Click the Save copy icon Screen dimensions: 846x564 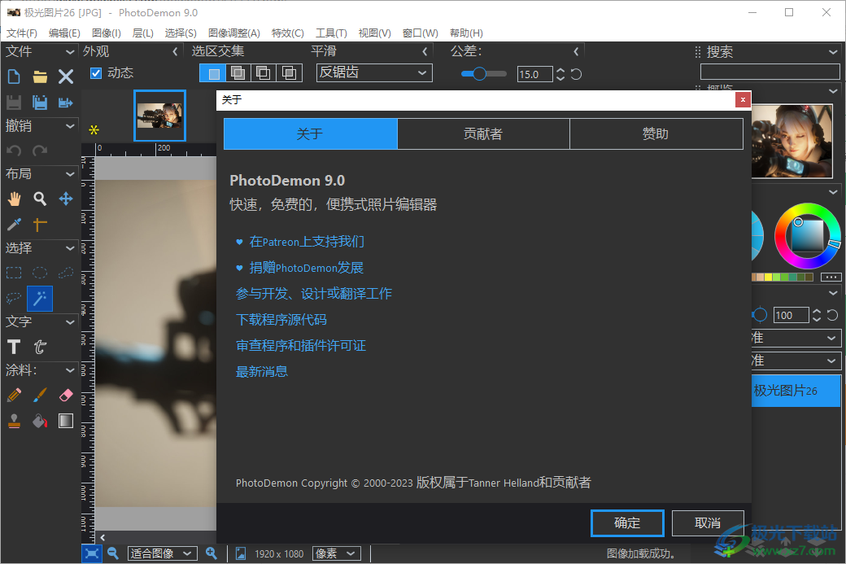tap(40, 103)
